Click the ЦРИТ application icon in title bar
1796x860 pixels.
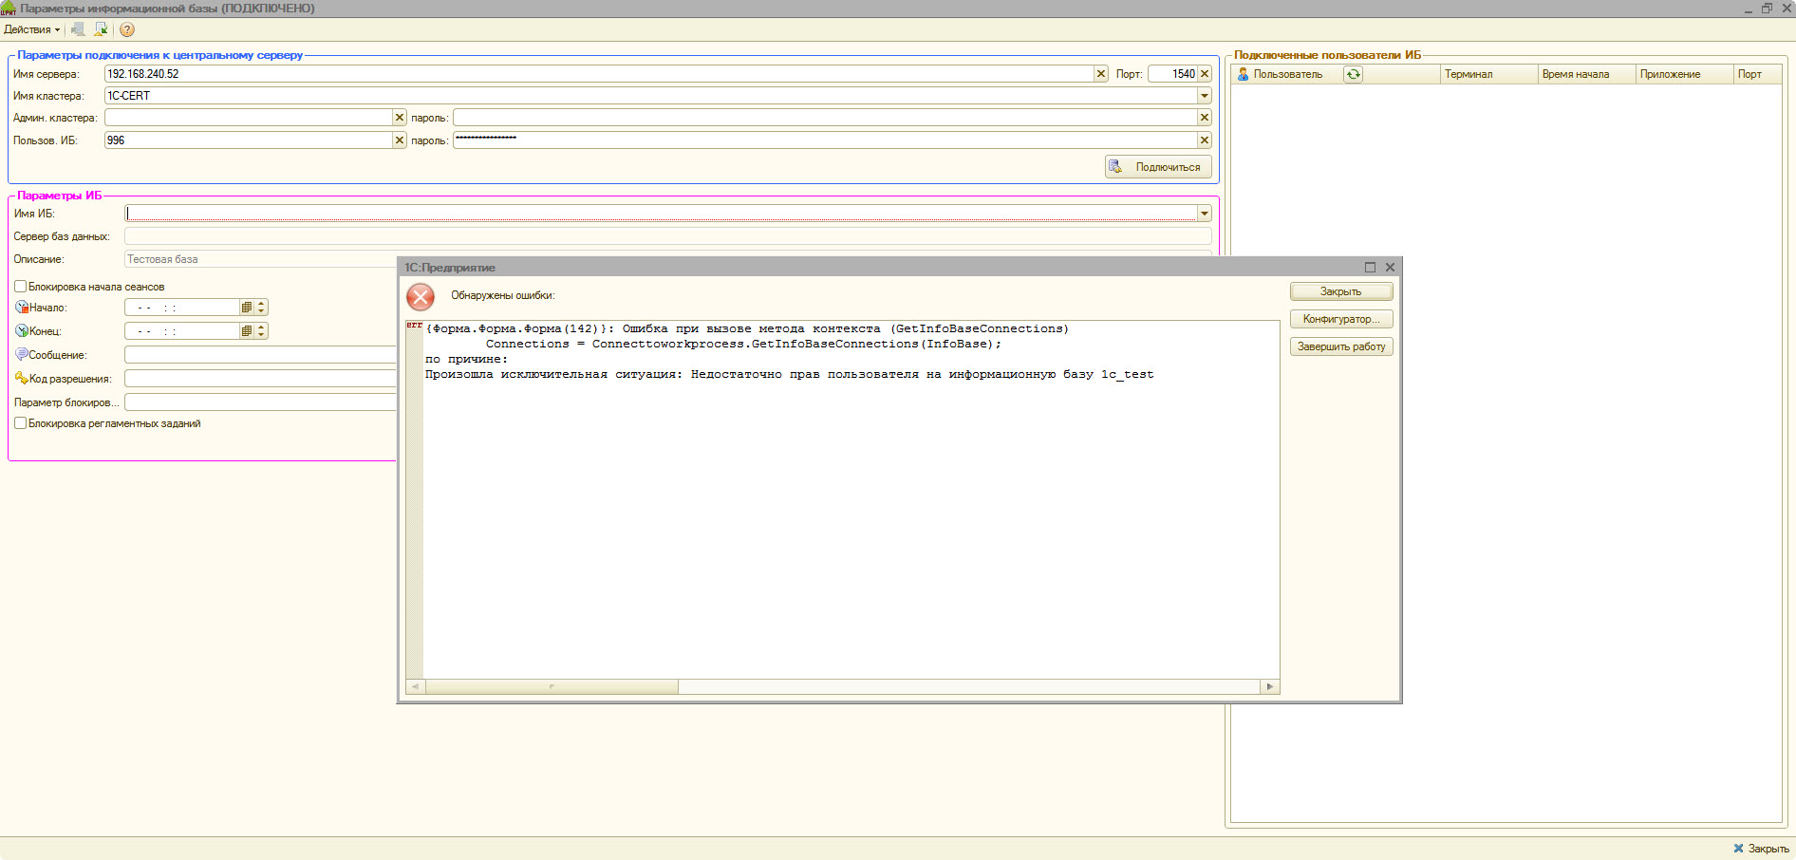9,9
